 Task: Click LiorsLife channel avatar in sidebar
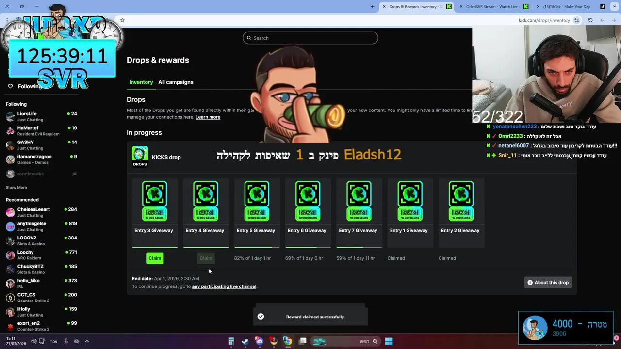tap(10, 117)
